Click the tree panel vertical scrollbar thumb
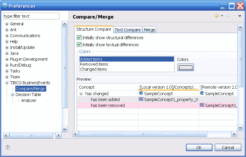This screenshot has width=246, height=157. pyautogui.click(x=65, y=68)
